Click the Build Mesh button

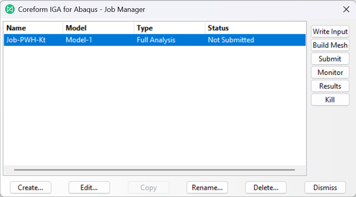330,45
